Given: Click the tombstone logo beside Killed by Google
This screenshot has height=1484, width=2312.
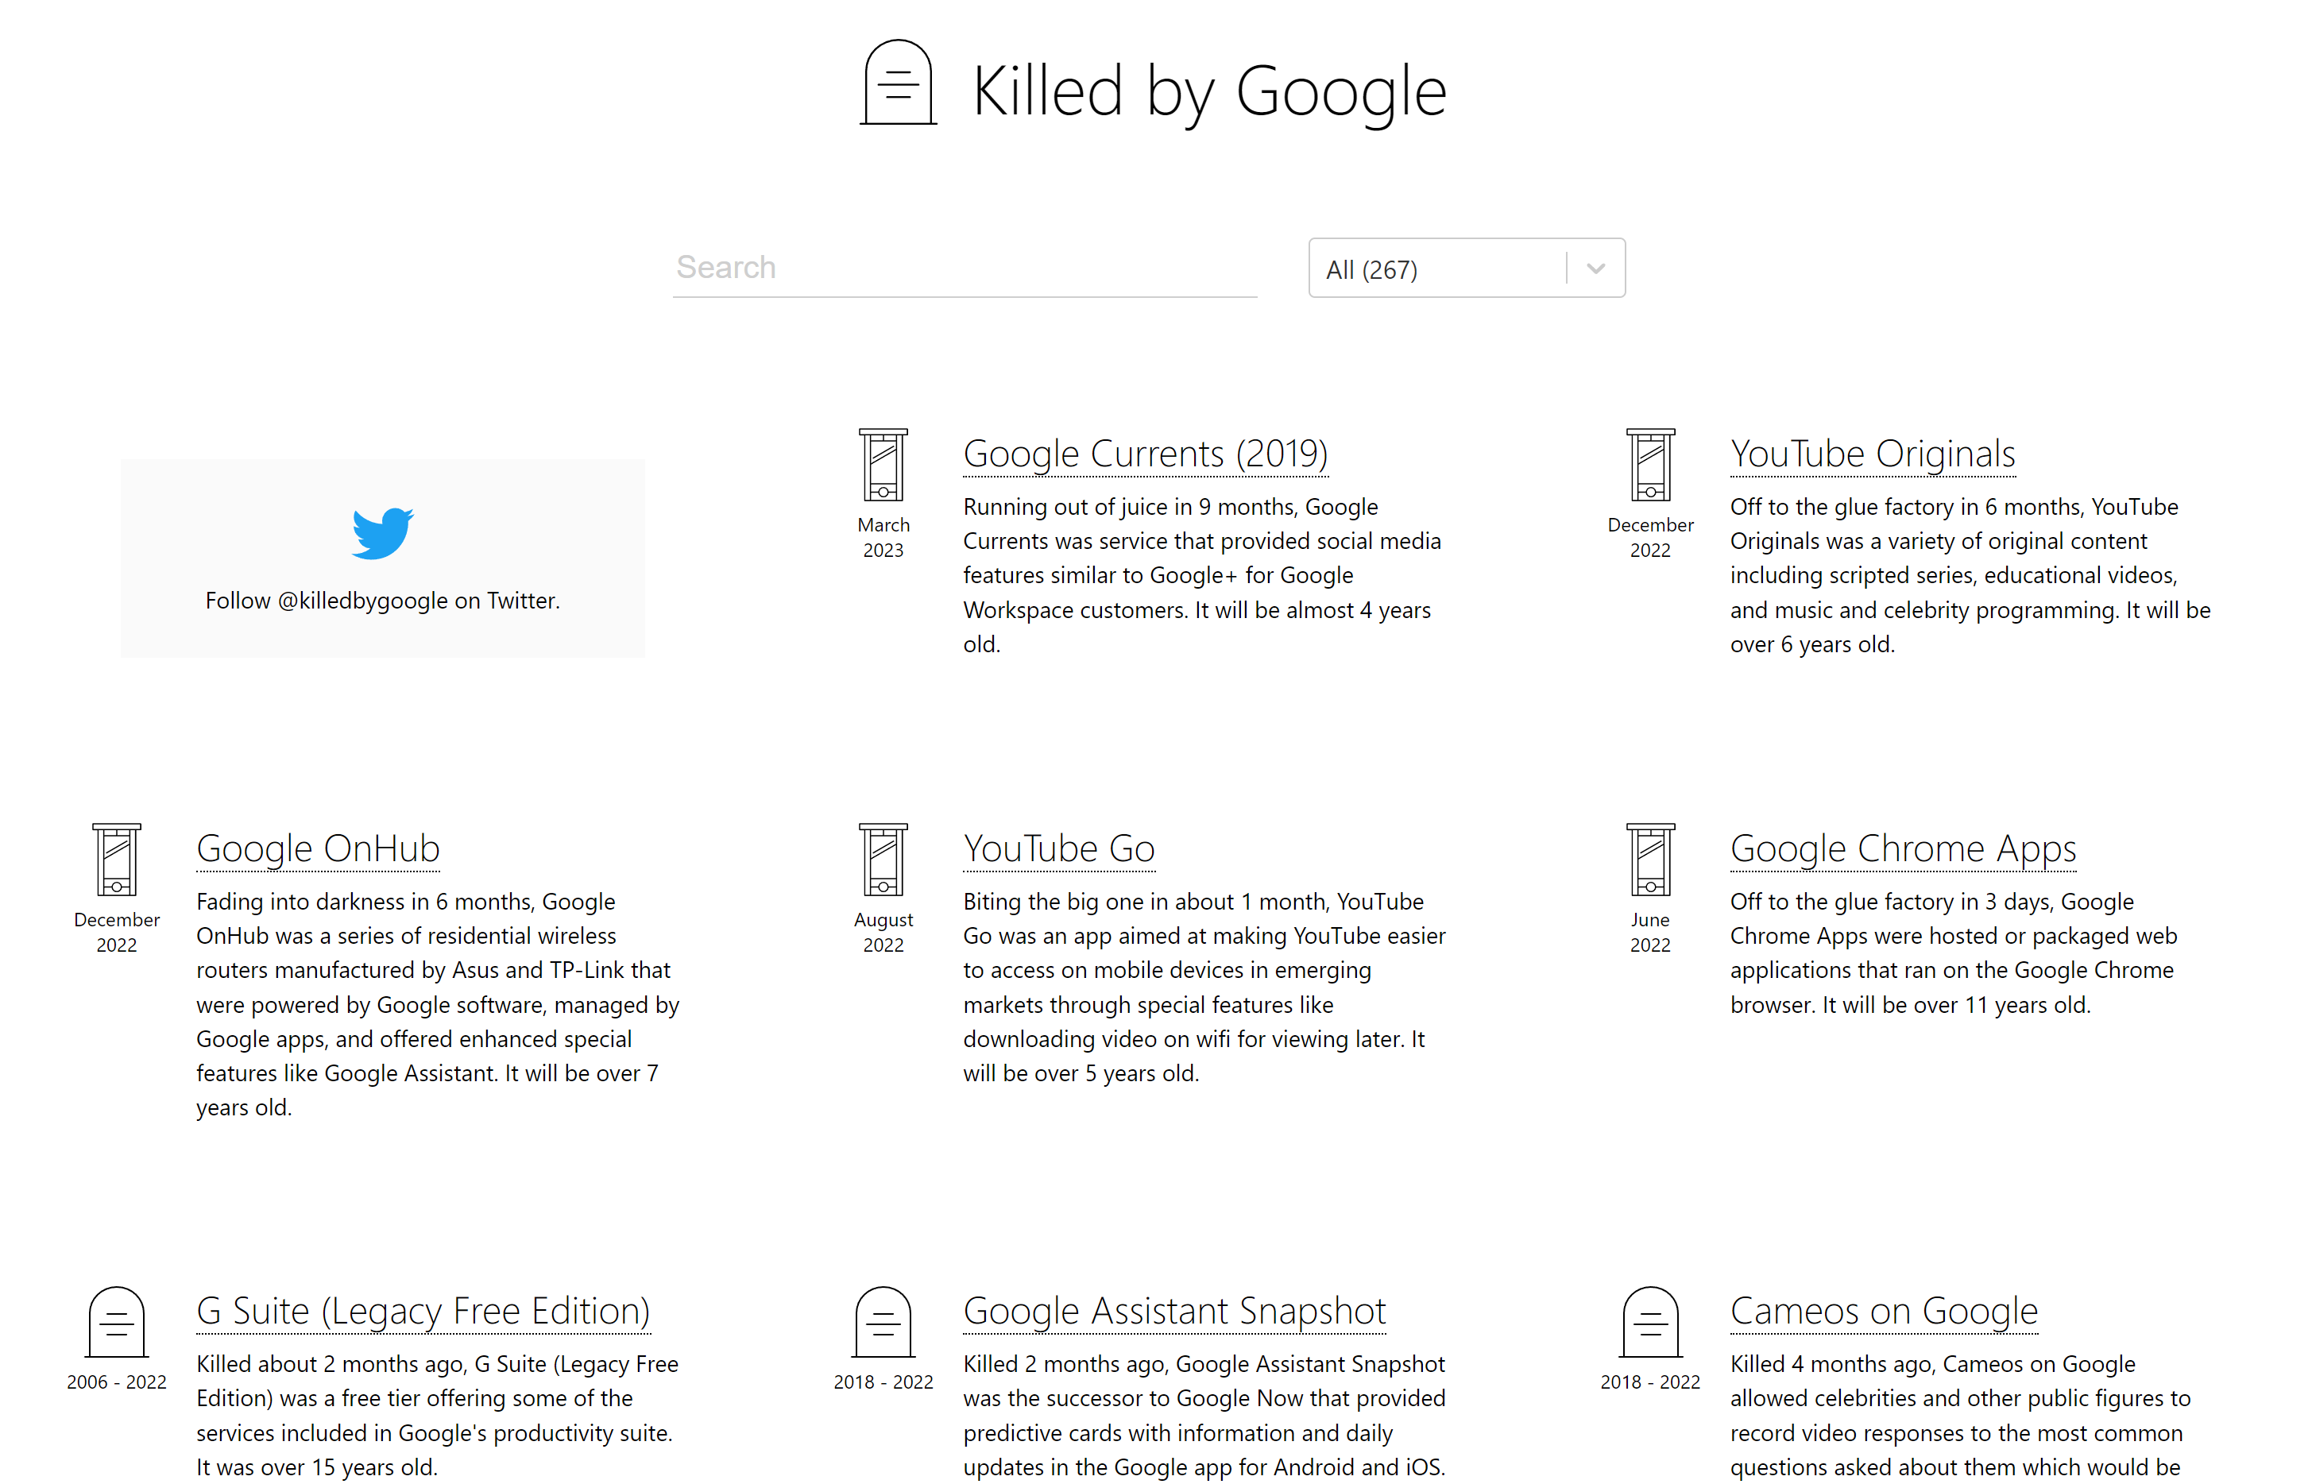Looking at the screenshot, I should tap(897, 83).
